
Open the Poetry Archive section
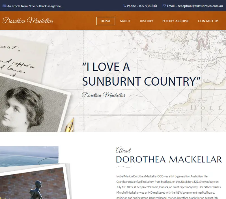[x=176, y=21]
